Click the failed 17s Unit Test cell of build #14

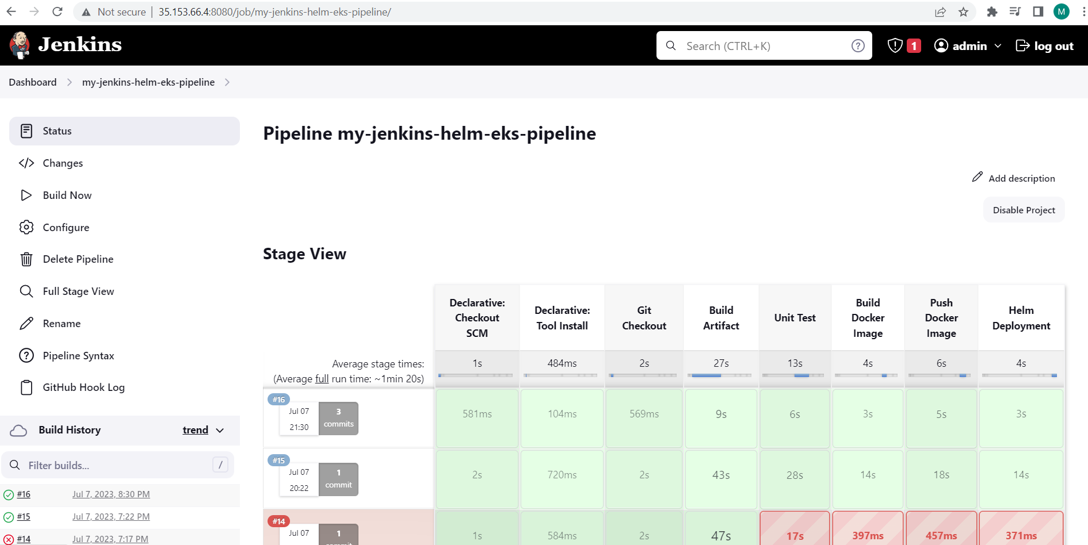coord(795,529)
